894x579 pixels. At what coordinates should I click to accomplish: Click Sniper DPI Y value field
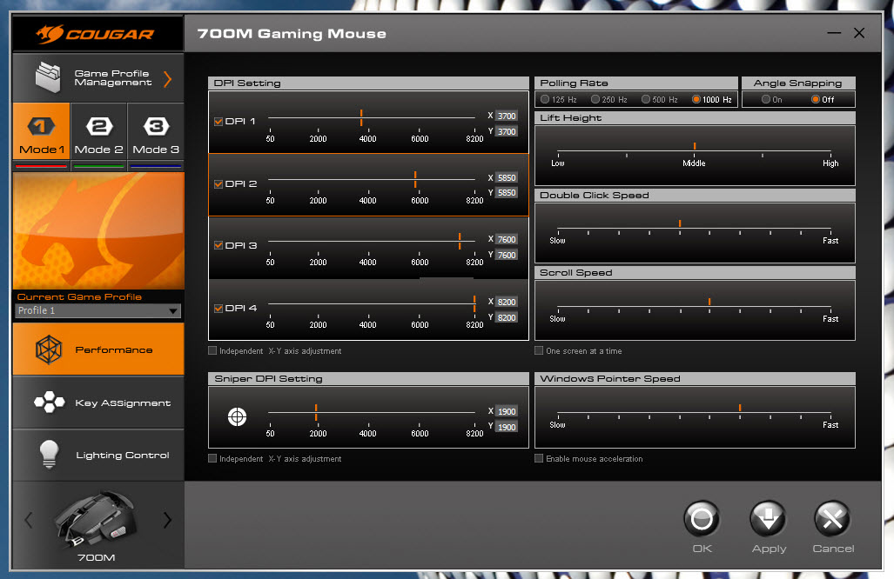(x=507, y=427)
